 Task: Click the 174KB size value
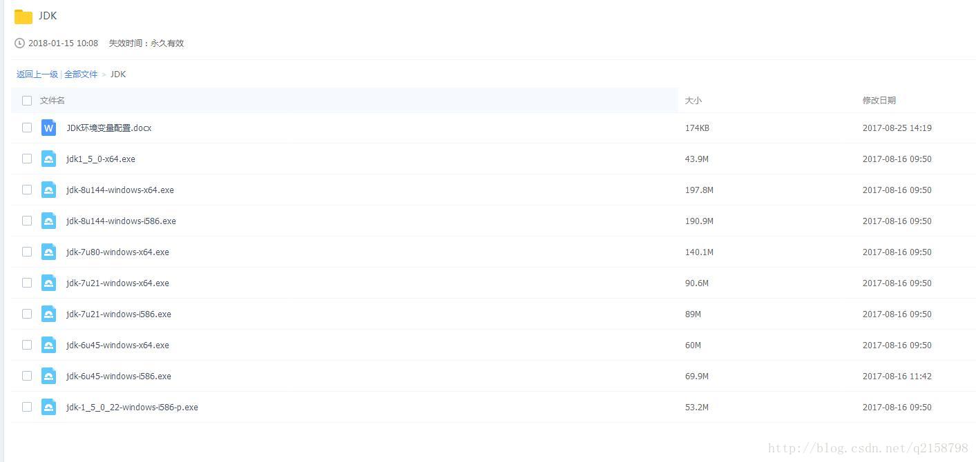(x=697, y=128)
